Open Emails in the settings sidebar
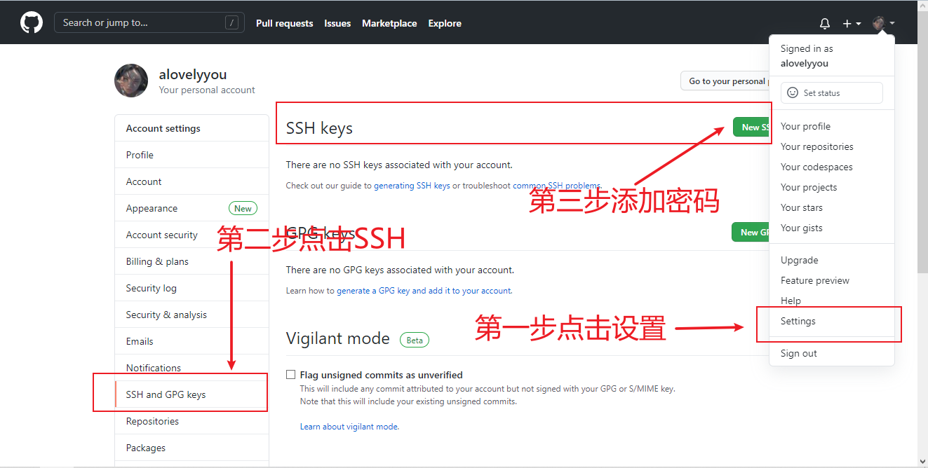This screenshot has height=468, width=928. 191,341
